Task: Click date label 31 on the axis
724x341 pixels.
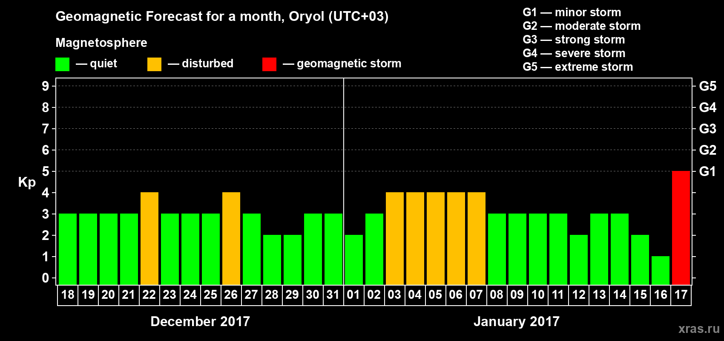Action: 333,295
